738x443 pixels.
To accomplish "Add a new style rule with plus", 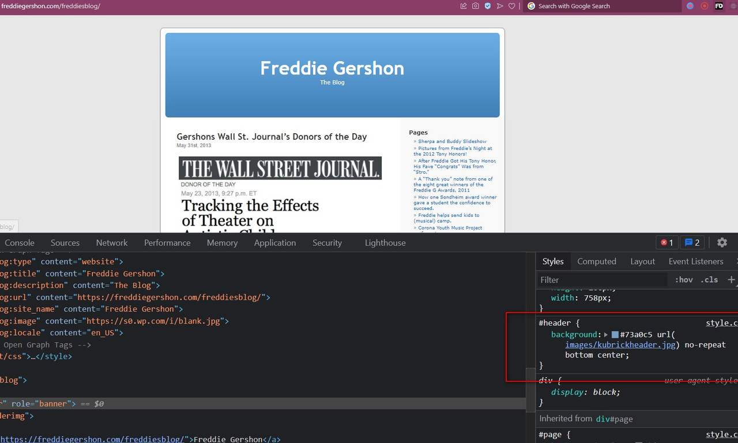I will click(x=731, y=280).
